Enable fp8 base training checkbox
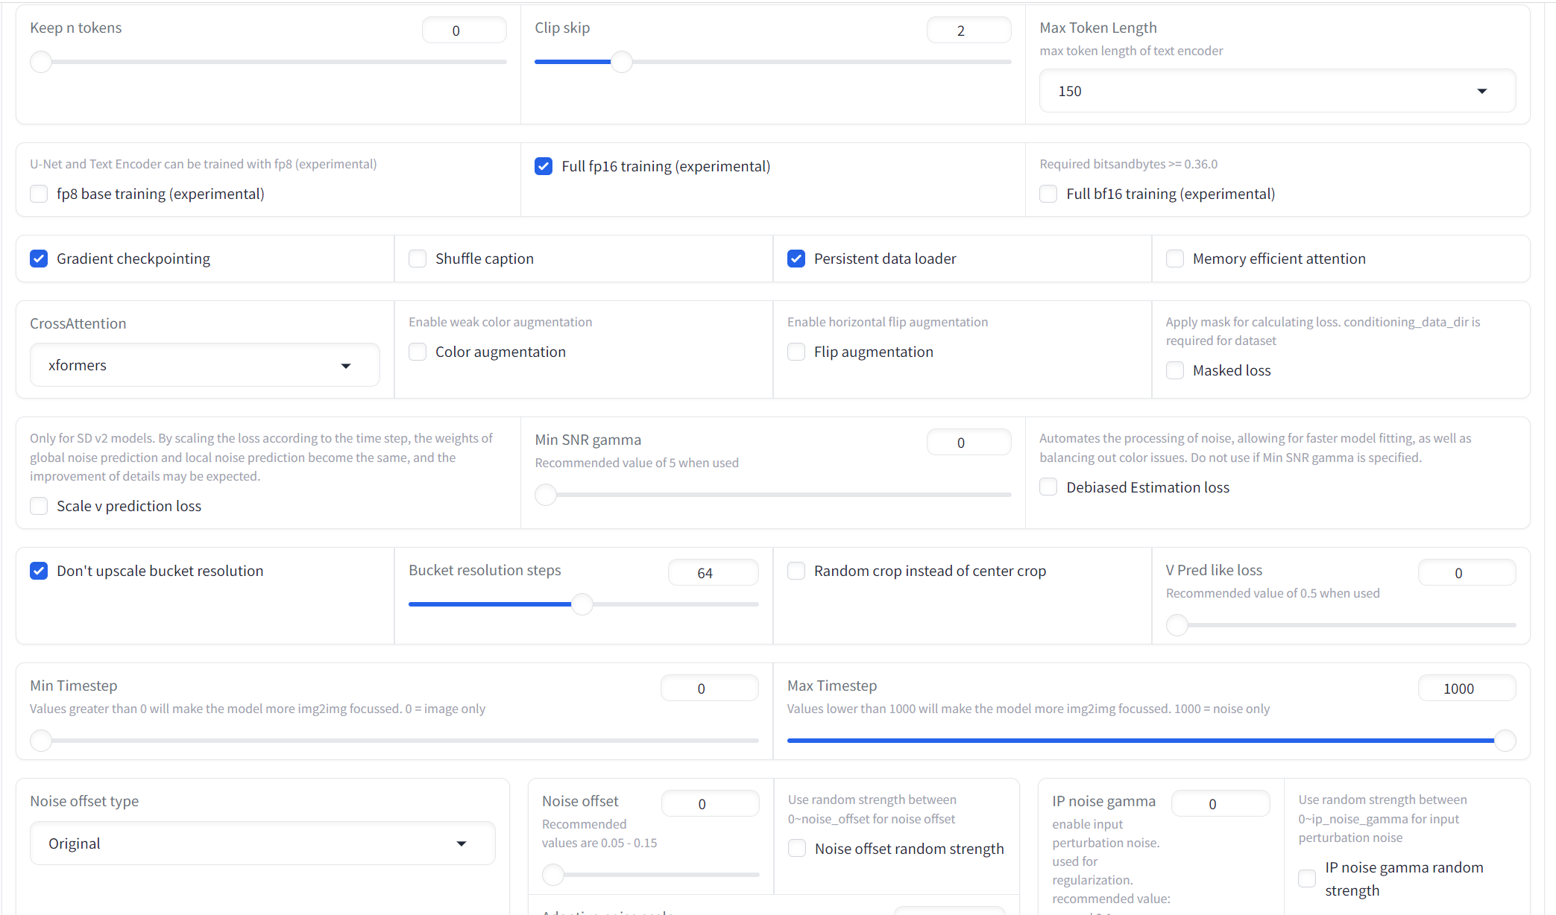Image resolution: width=1556 pixels, height=915 pixels. pos(39,194)
